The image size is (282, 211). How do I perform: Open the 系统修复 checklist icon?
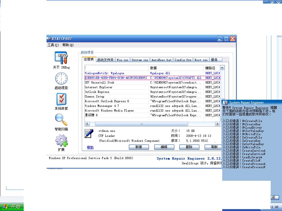(61, 99)
